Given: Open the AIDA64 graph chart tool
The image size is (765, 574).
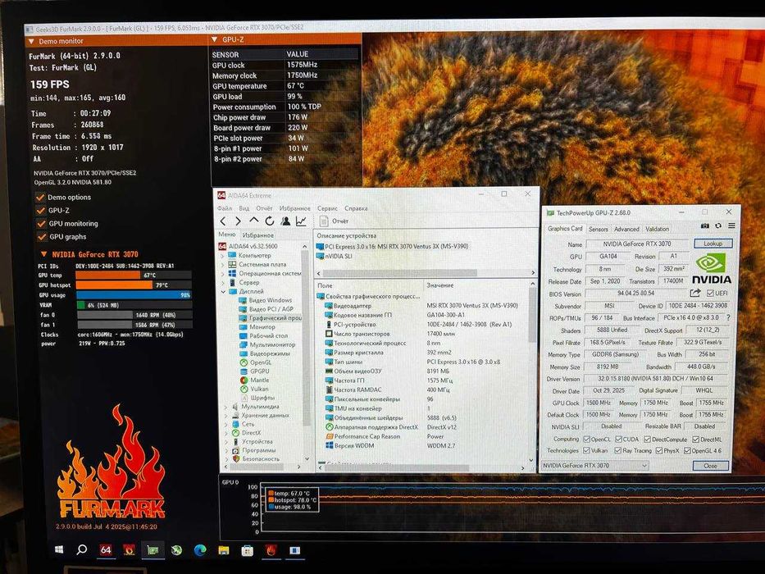Looking at the screenshot, I should pos(301,221).
